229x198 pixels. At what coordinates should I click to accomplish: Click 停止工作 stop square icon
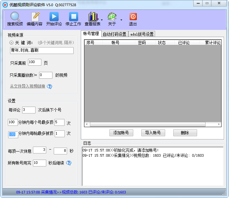point(74,17)
